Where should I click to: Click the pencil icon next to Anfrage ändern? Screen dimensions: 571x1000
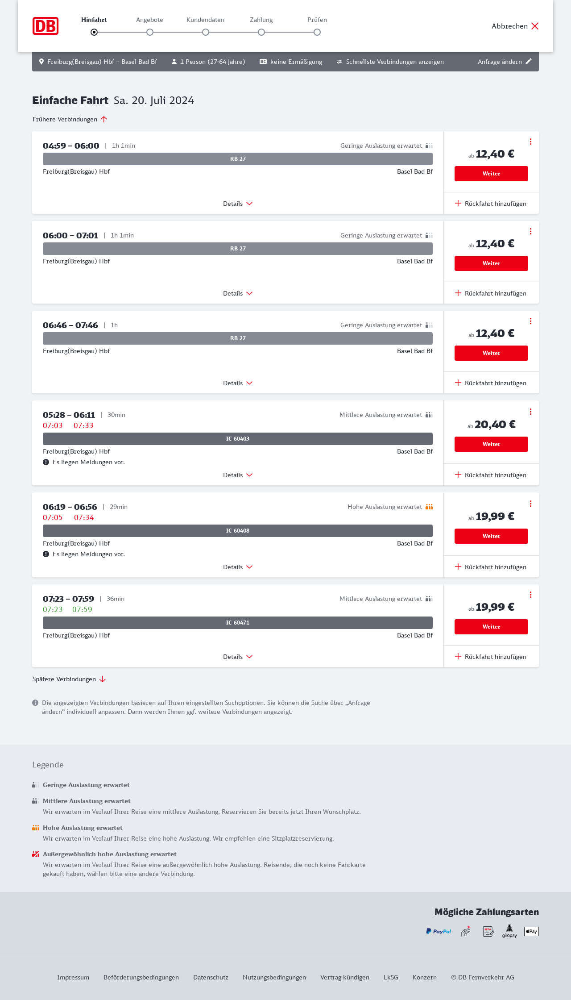[x=529, y=62]
